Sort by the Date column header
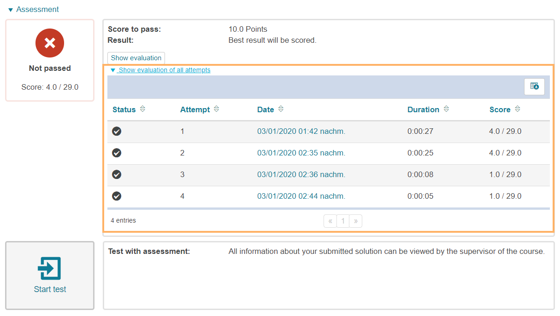This screenshot has width=560, height=316. click(x=265, y=110)
